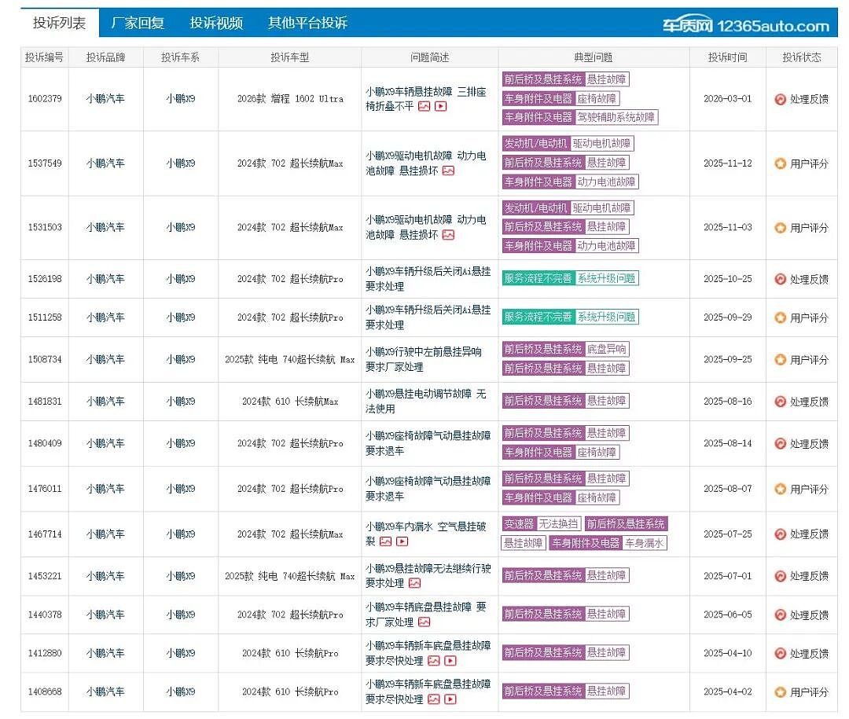Click 处理反馈 status text for complaint 1412880
Image resolution: width=849 pixels, height=719 pixels.
point(809,654)
